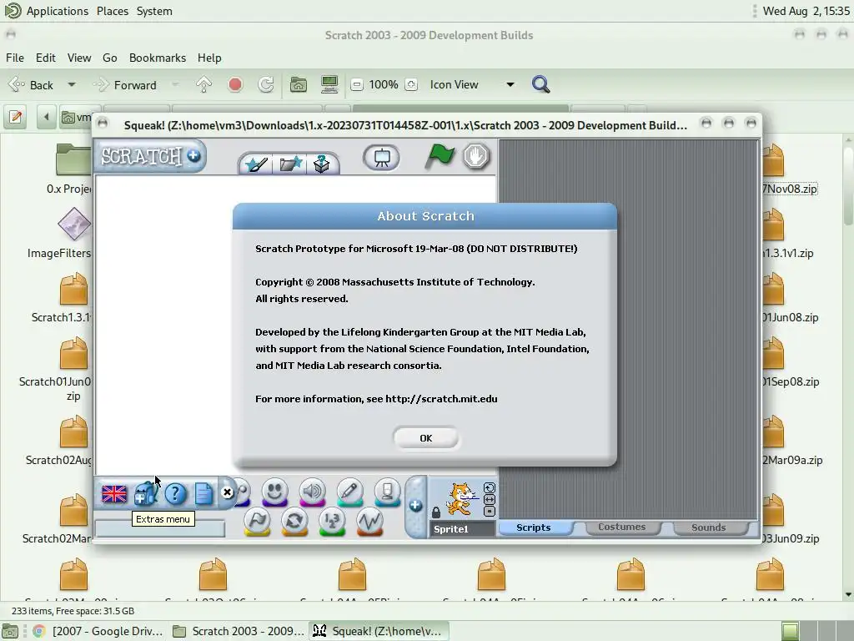
Task: Click OK in About Scratch dialog
Action: click(x=426, y=438)
